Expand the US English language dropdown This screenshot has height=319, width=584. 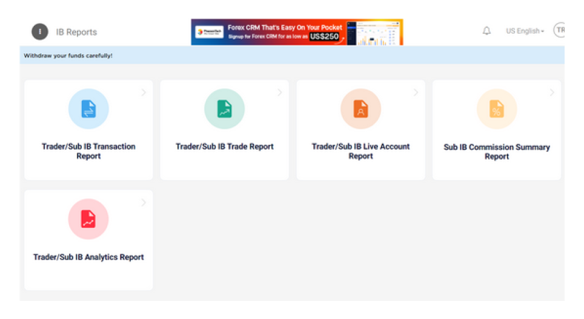[x=525, y=31]
